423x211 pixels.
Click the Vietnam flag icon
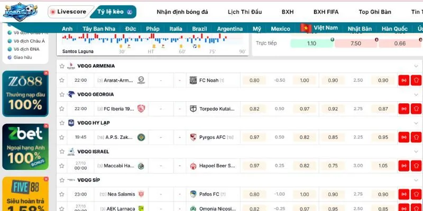(307, 28)
